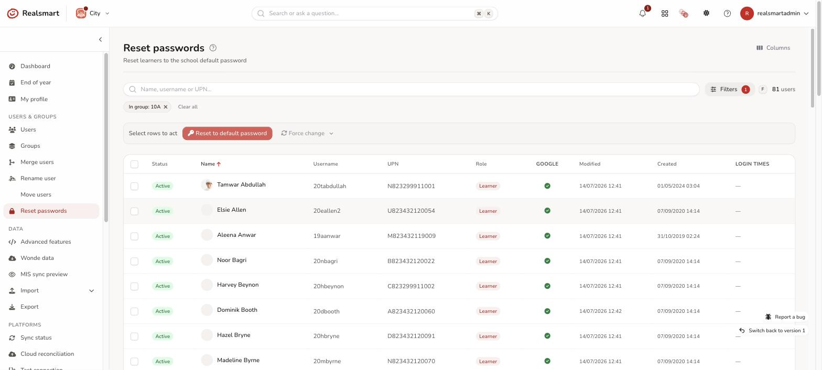This screenshot has height=370, width=822.
Task: Open the notifications bell
Action: 643,14
